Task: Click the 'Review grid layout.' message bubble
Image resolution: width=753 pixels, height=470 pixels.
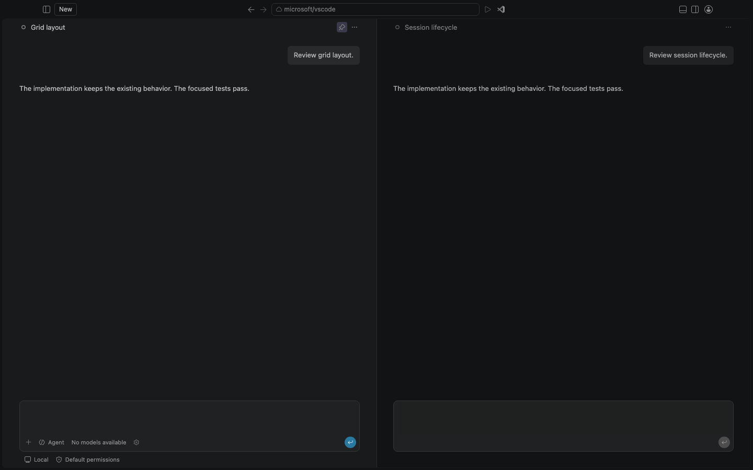Action: (324, 55)
